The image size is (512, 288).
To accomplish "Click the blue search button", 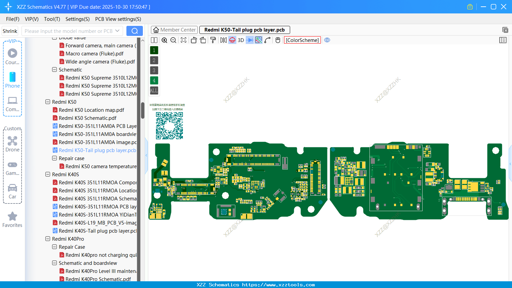I will point(134,31).
